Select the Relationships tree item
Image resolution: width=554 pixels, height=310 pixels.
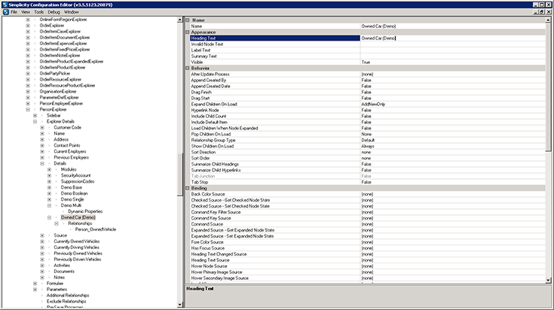pyautogui.click(x=80, y=223)
